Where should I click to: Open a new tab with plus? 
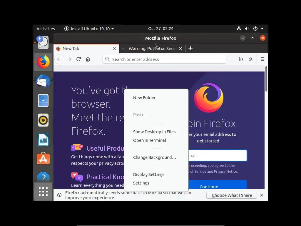[x=190, y=49]
